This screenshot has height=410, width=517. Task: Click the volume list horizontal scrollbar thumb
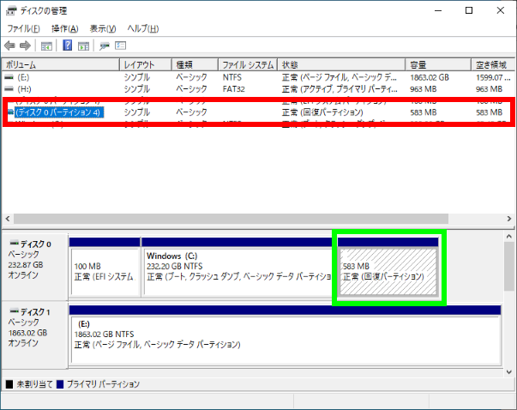pyautogui.click(x=231, y=219)
